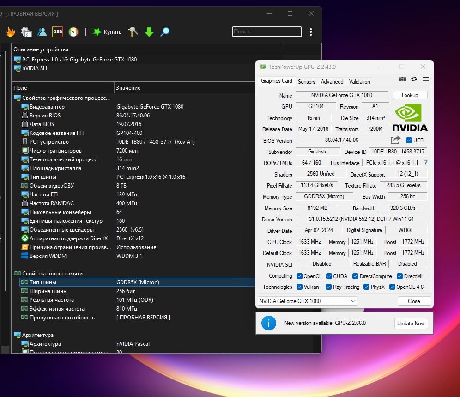Click the refresh icon in GPU-Z
This screenshot has width=460, height=397.
click(x=414, y=79)
